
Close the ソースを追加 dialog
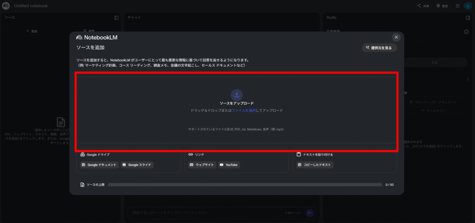click(x=396, y=37)
